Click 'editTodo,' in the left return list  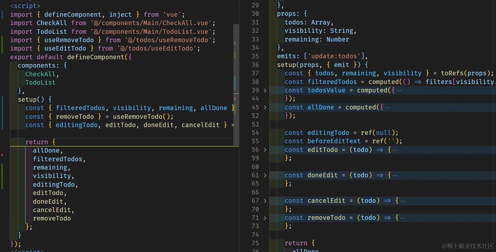coord(50,193)
